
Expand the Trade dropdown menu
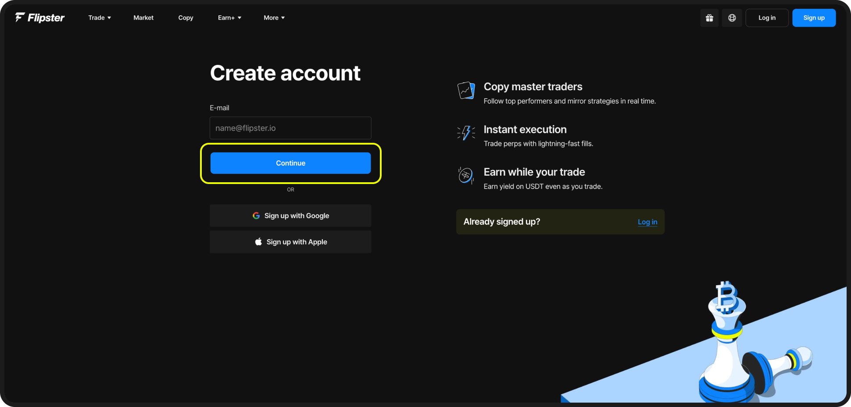(x=100, y=18)
